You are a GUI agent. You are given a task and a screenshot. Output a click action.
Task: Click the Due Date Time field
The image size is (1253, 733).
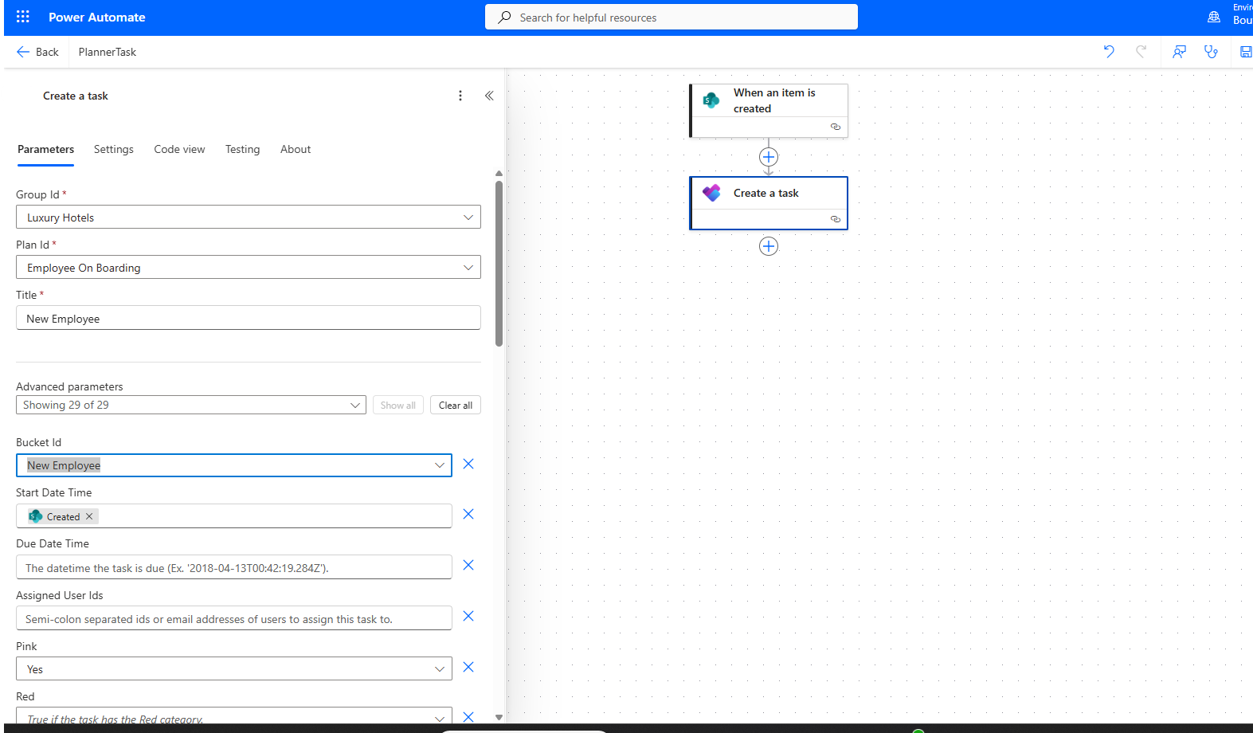pos(234,567)
